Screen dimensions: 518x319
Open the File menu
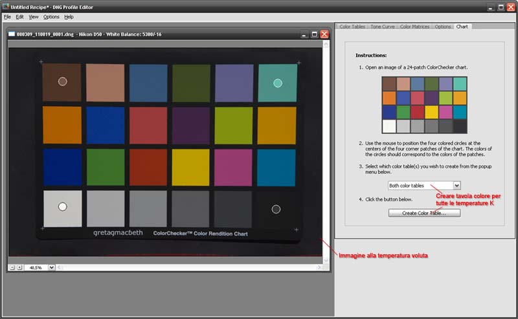pyautogui.click(x=7, y=17)
